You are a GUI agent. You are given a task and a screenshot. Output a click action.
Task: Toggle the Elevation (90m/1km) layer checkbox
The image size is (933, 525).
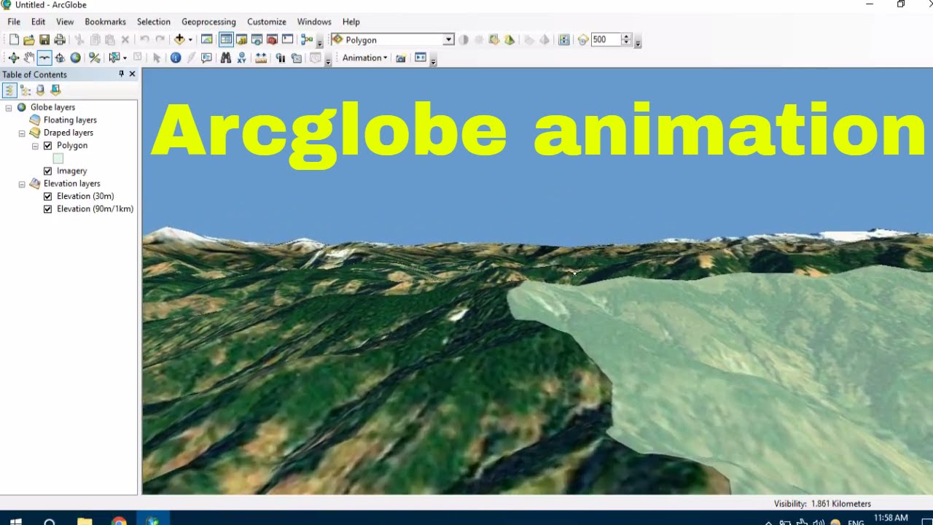coord(48,209)
